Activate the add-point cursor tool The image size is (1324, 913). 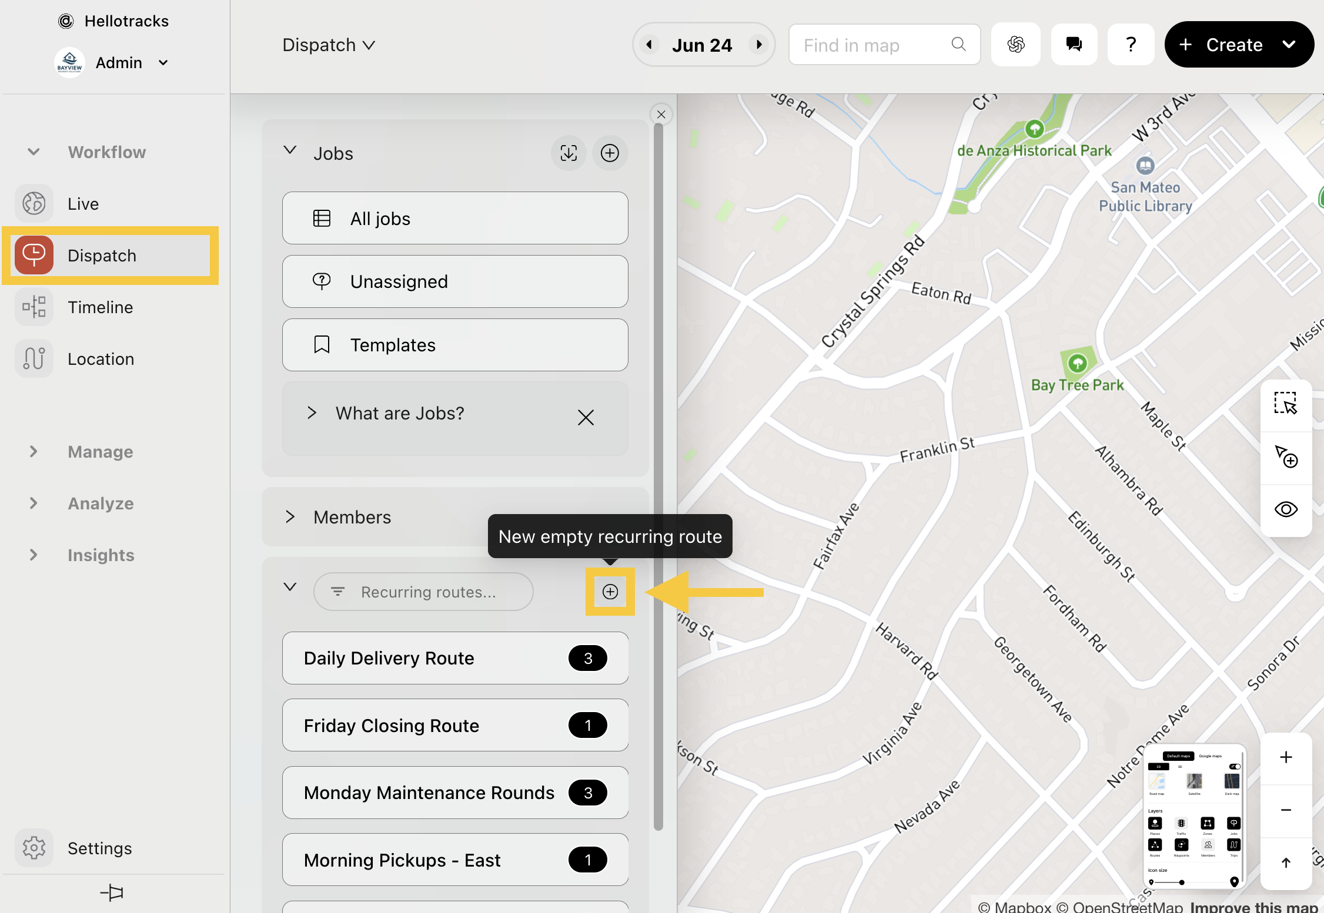click(1286, 456)
